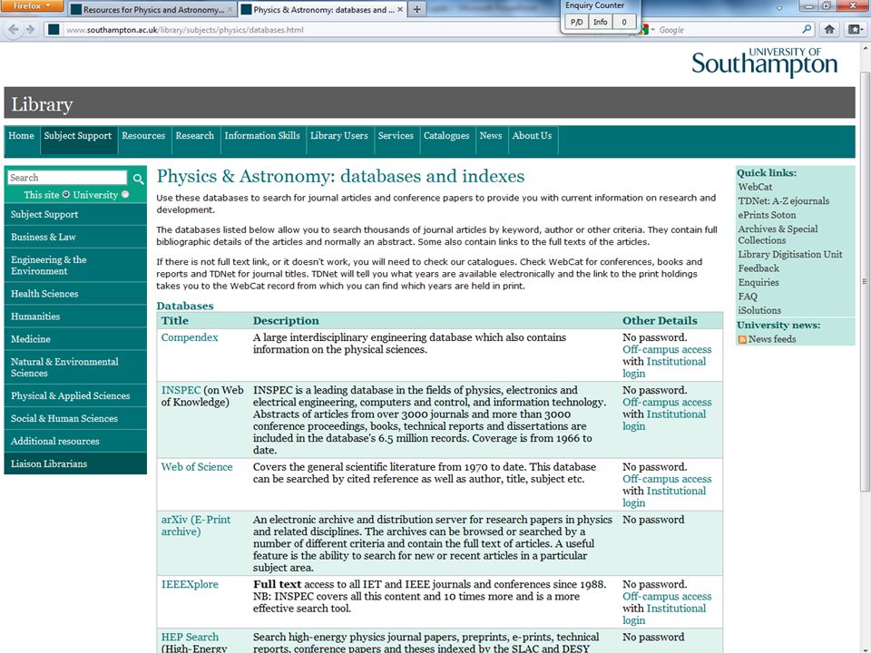
Task: Go back to the previous page
Action: pyautogui.click(x=14, y=29)
